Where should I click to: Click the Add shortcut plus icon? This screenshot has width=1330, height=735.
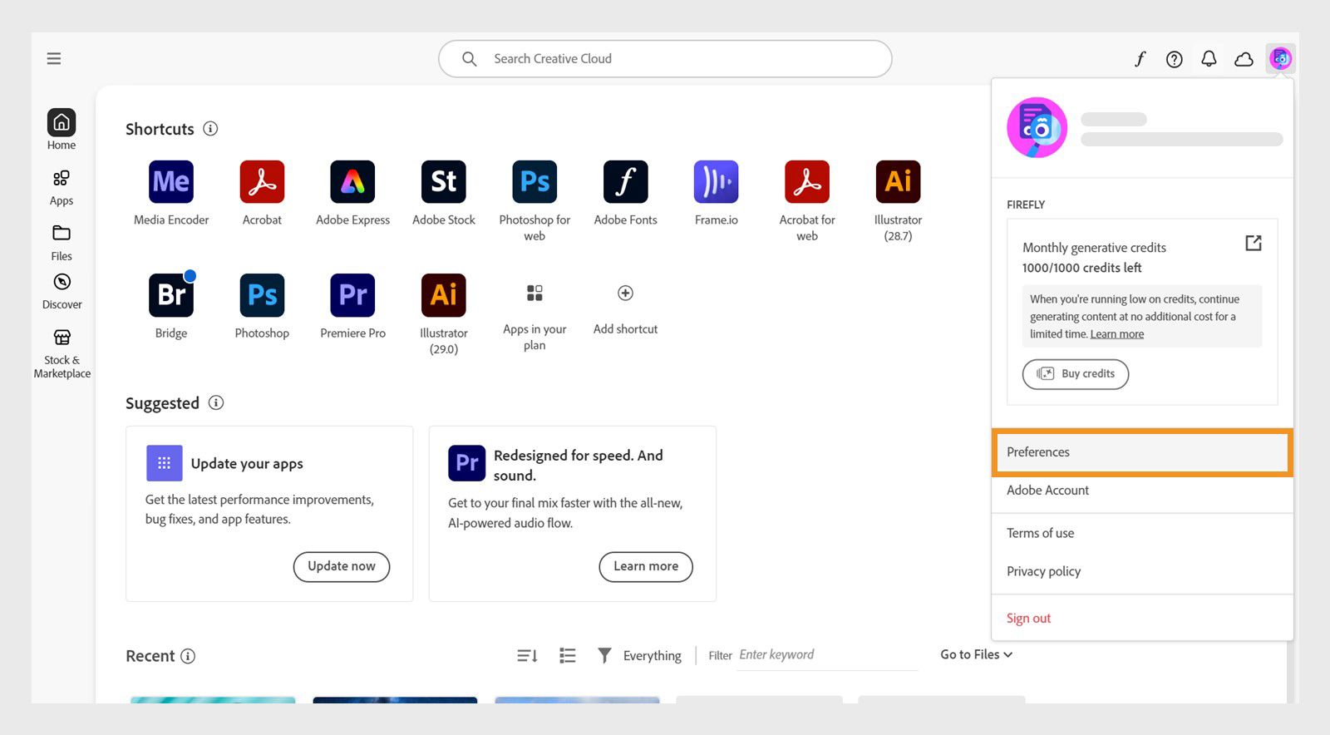pos(625,293)
